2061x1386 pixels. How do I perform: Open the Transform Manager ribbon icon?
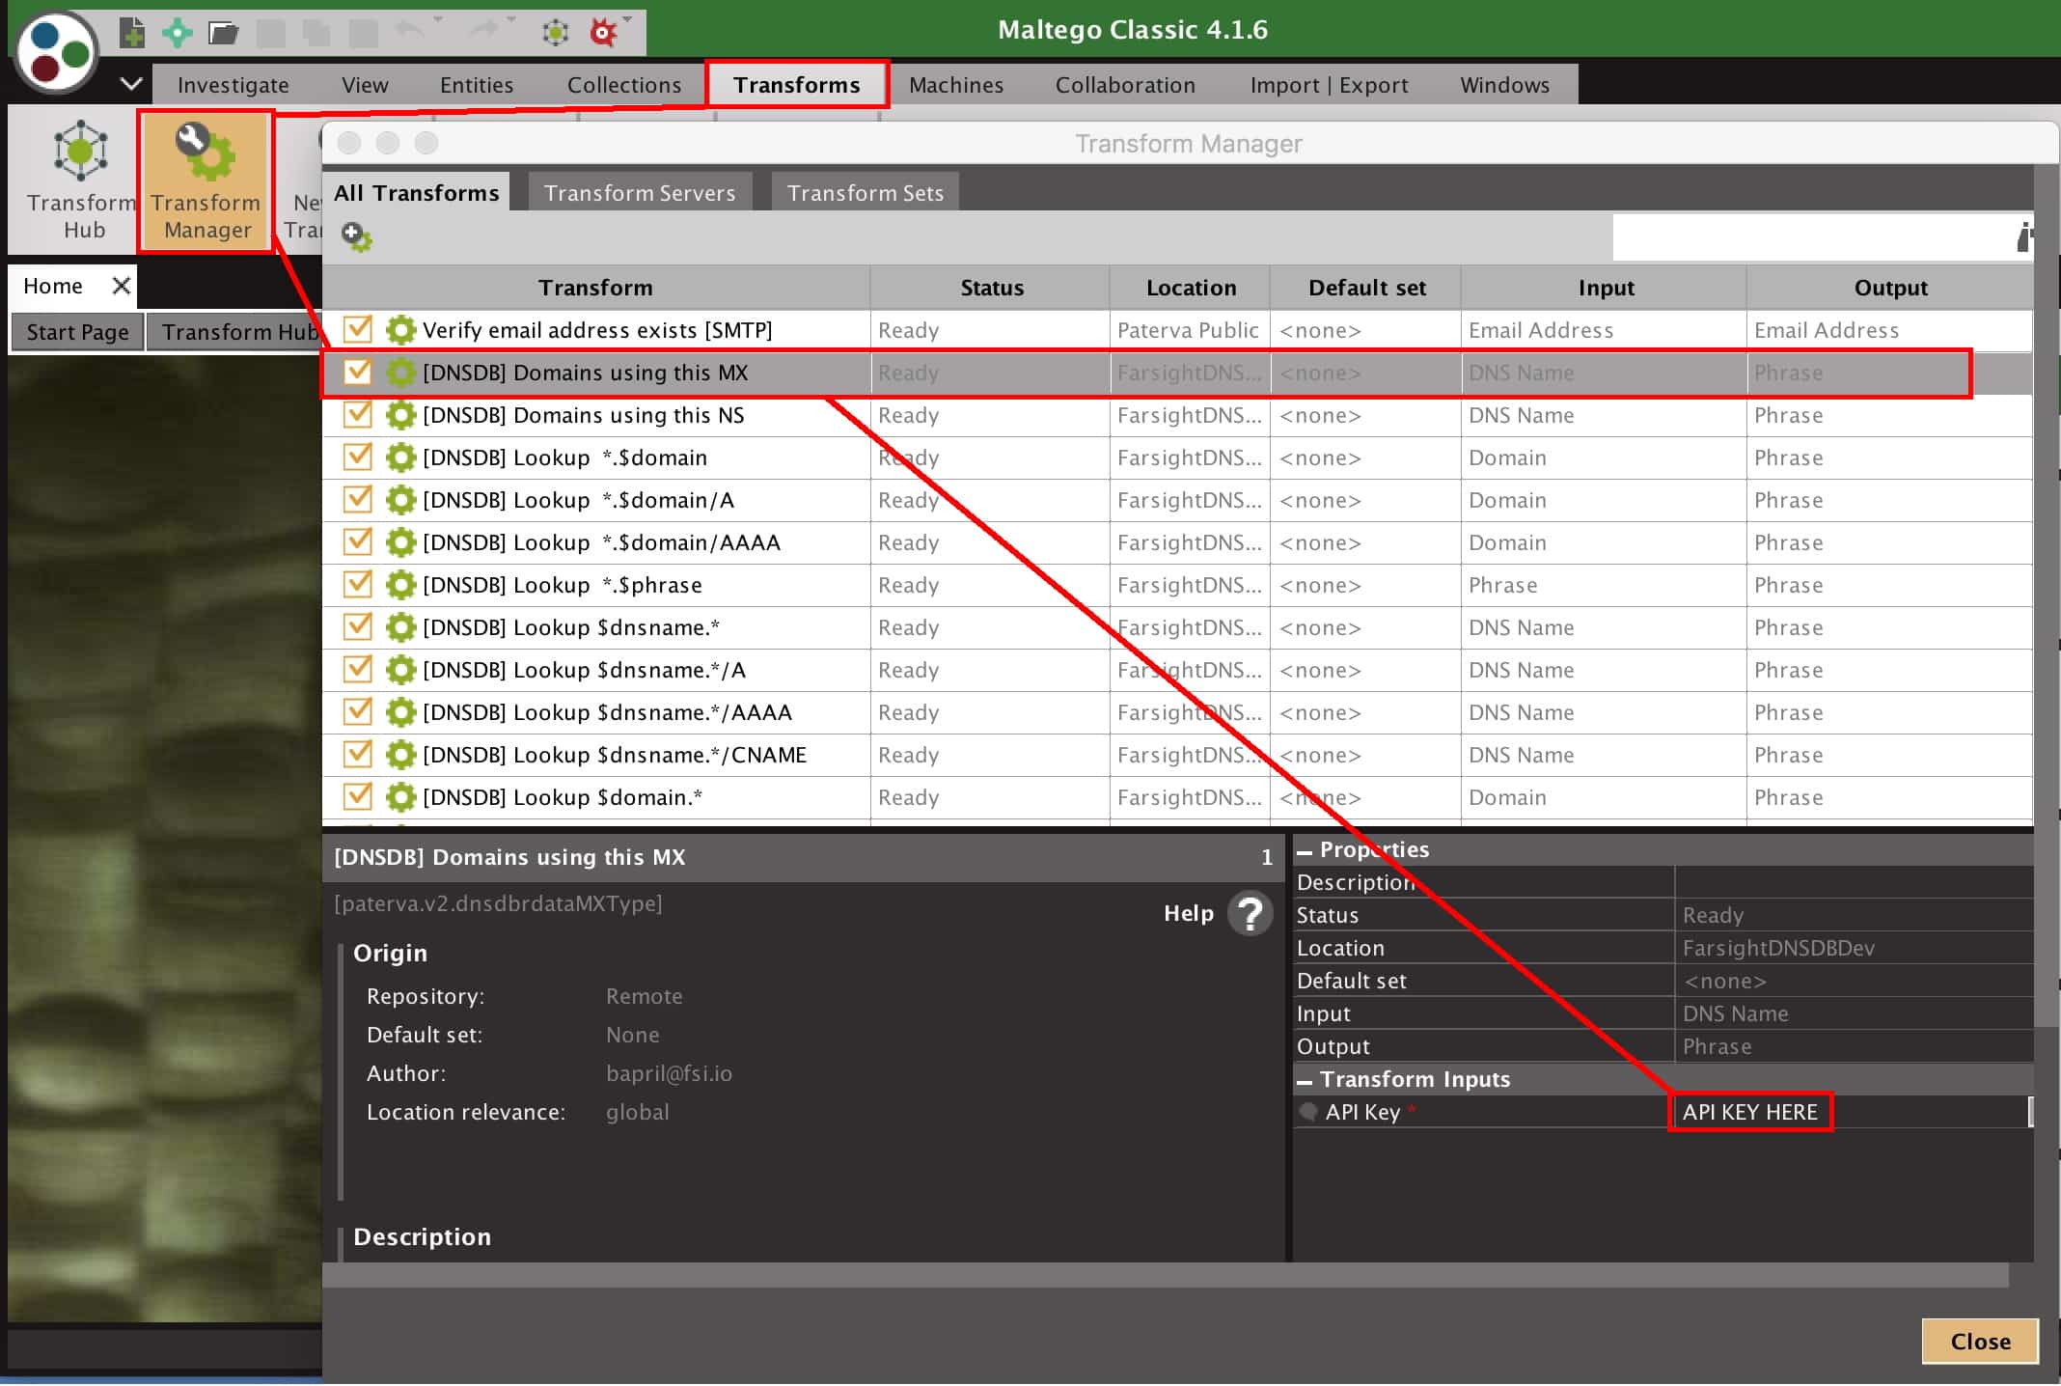pos(206,181)
